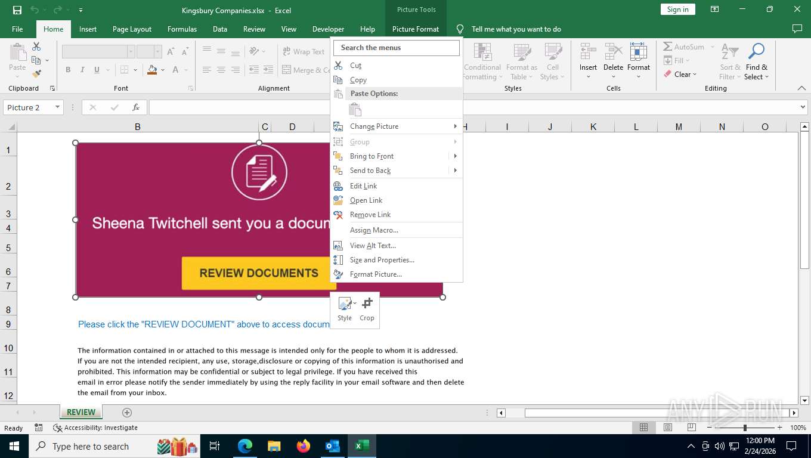The image size is (811, 458).
Task: Open the font name dropdown
Action: point(131,52)
